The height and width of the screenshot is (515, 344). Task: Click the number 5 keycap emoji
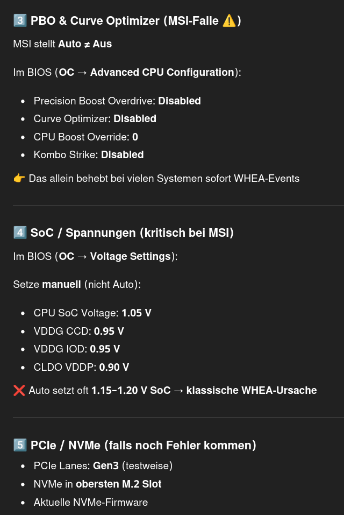(20, 445)
